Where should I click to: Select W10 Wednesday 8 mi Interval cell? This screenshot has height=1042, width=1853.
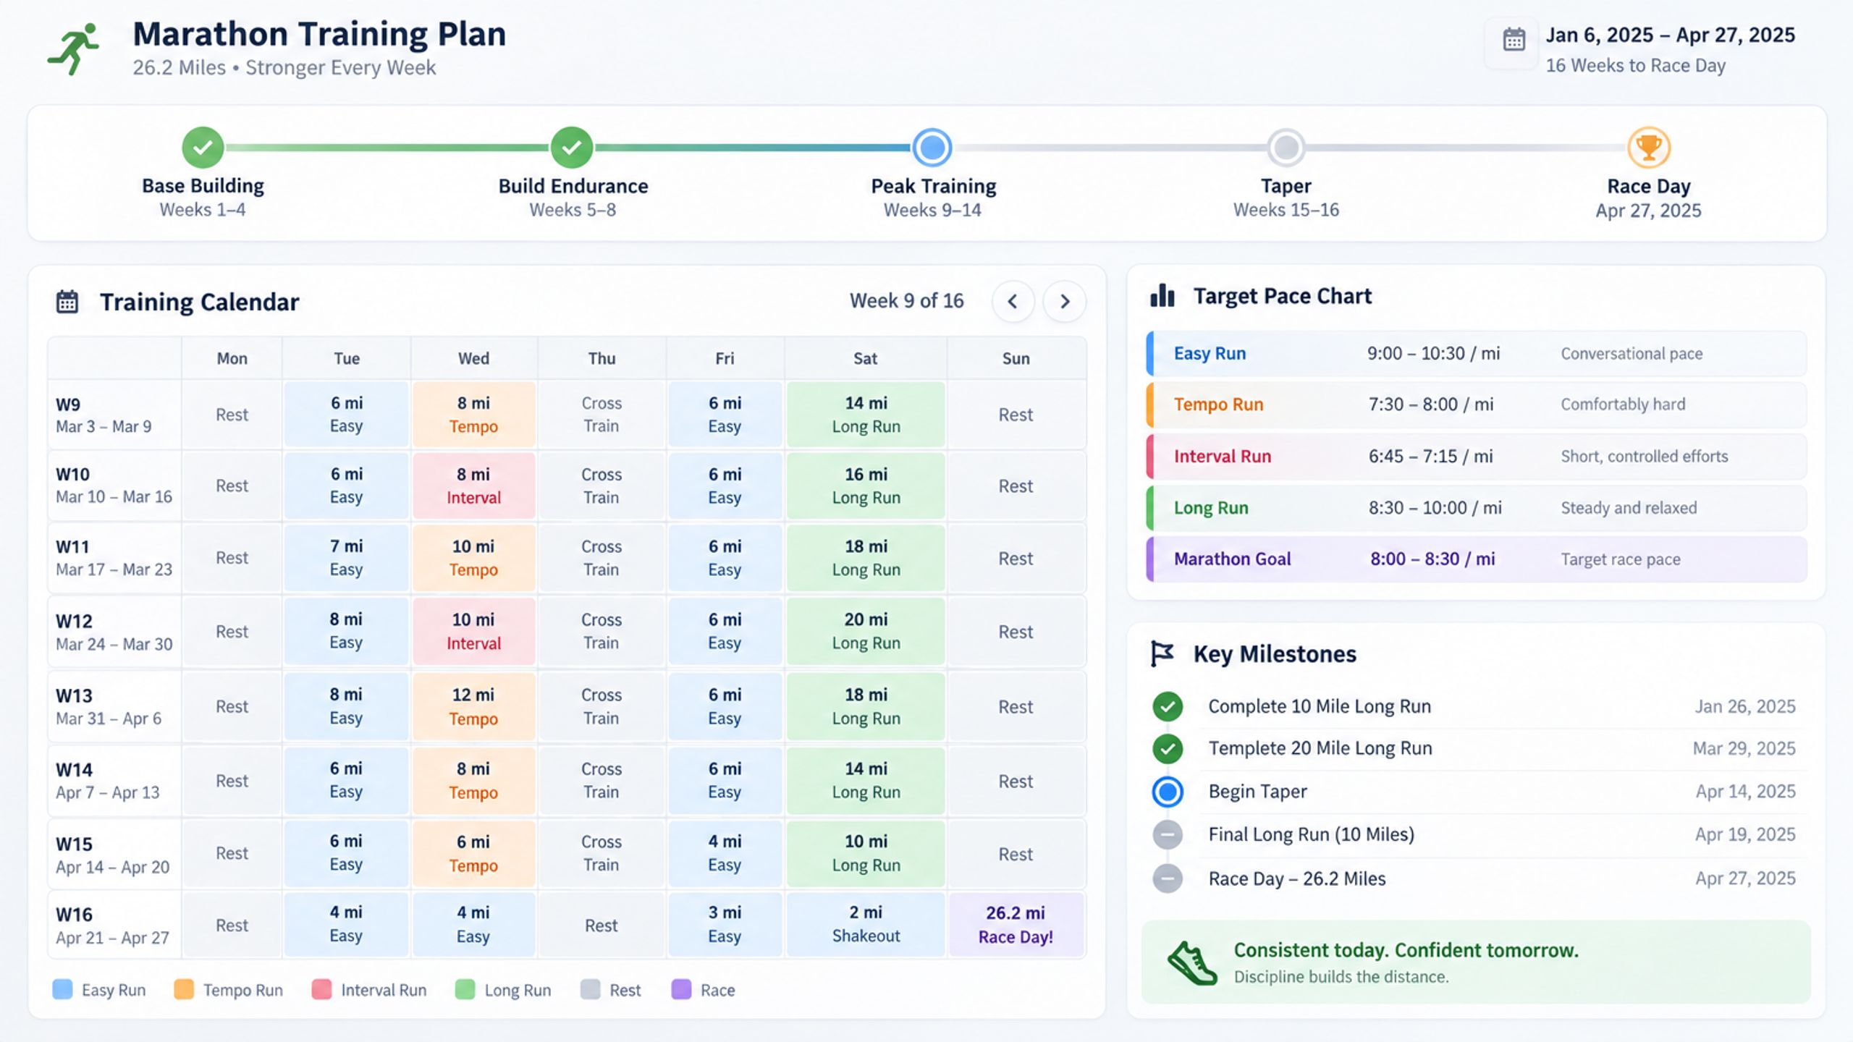pos(473,486)
